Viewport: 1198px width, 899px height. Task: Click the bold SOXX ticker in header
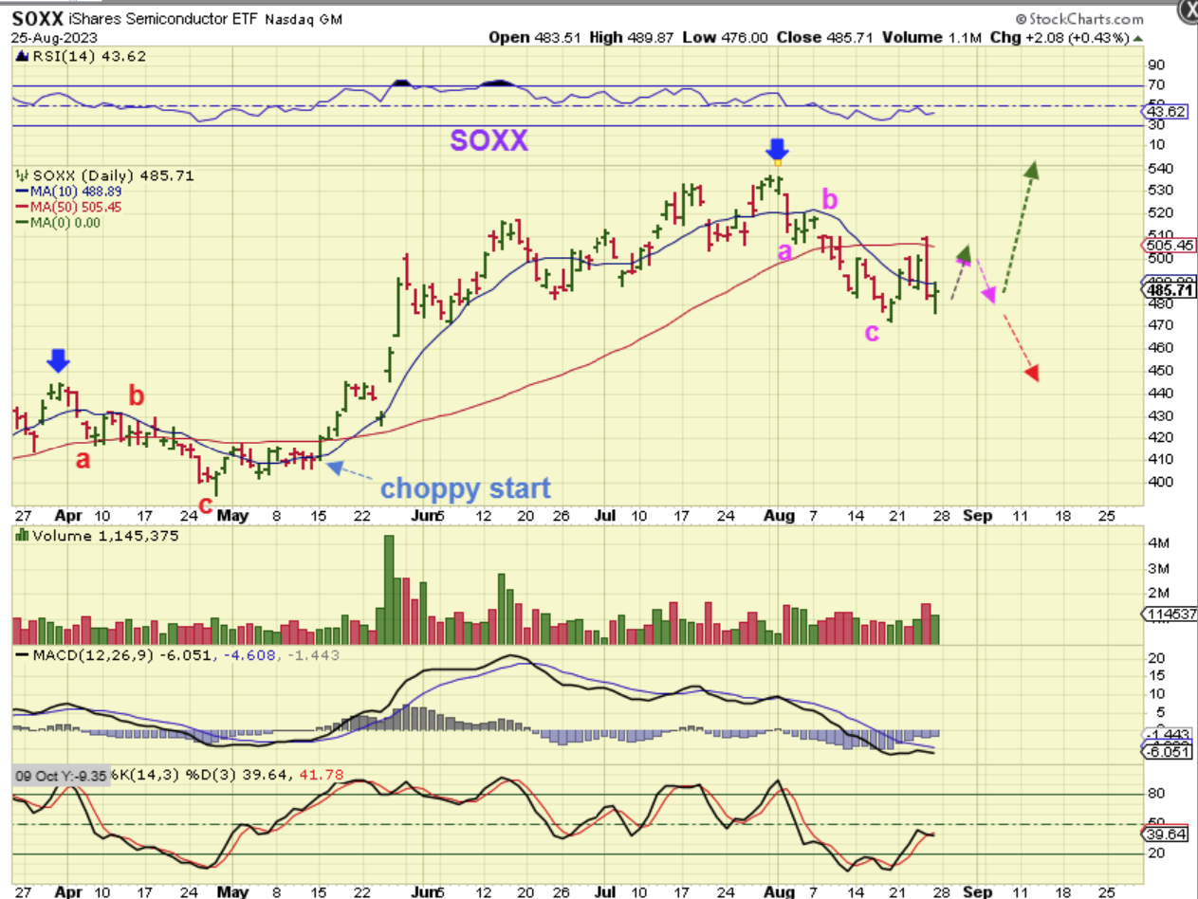click(x=37, y=19)
